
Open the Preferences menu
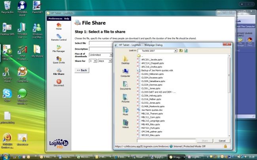coord(55,19)
